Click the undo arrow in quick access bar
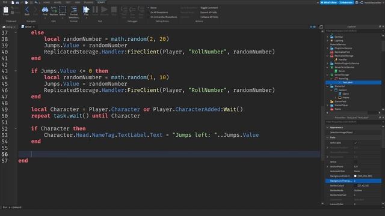This screenshot has width=385, height=216. pos(36,2)
